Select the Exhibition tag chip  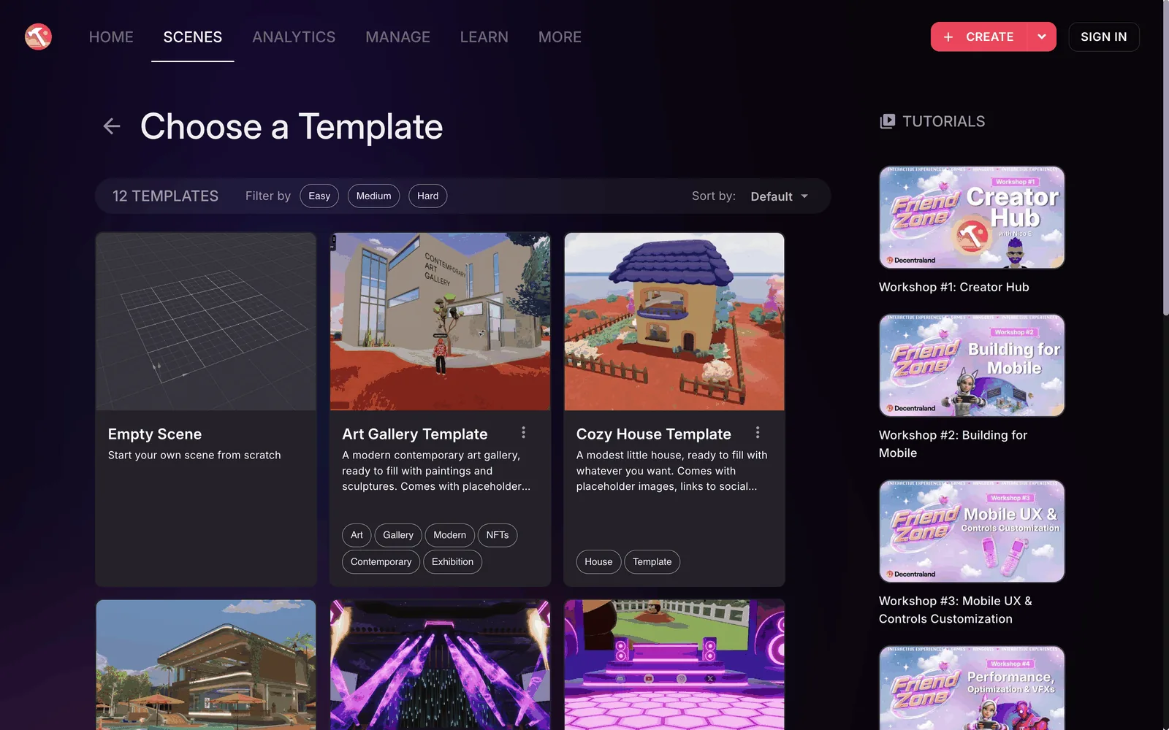pyautogui.click(x=452, y=562)
